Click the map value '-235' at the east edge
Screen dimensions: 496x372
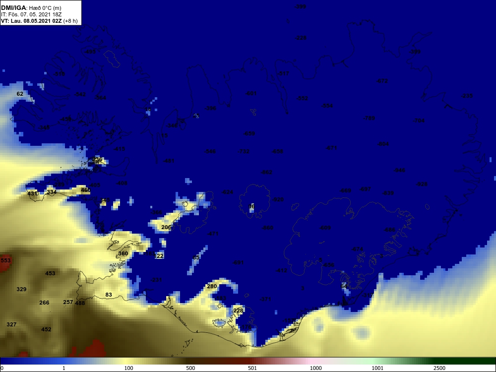coord(467,96)
